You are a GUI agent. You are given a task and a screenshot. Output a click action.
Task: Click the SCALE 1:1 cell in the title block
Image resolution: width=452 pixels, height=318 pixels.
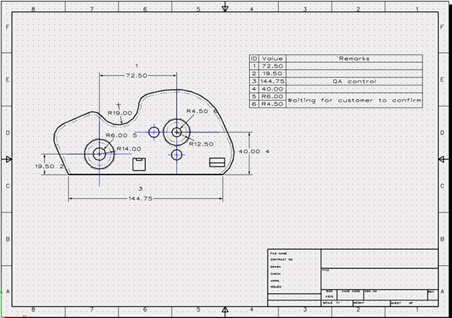[x=337, y=303]
